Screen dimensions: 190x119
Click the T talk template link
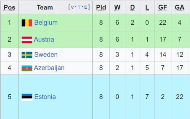[79, 7]
